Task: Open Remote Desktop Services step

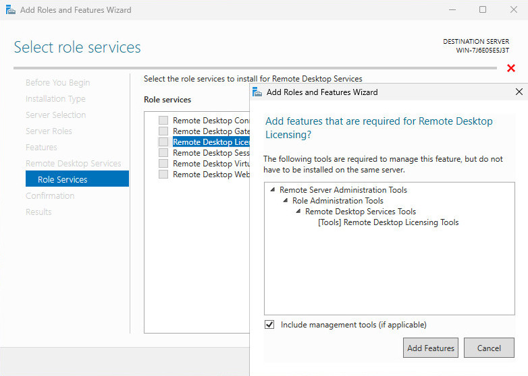Action: 74,163
